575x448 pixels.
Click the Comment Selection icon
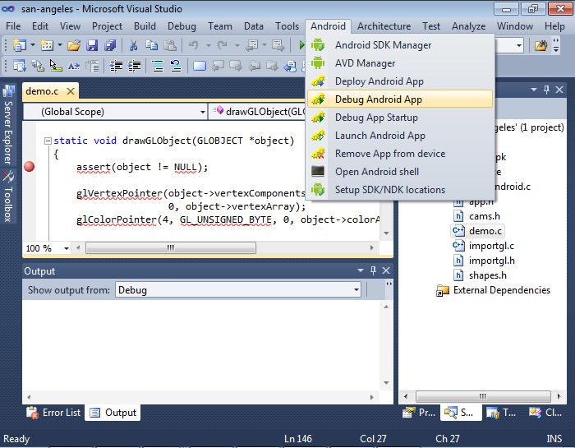tap(158, 66)
